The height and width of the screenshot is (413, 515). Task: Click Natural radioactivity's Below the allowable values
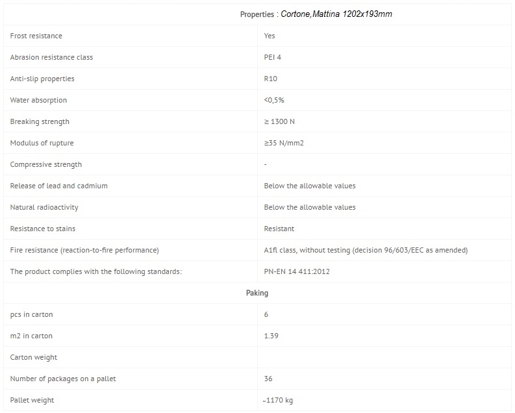pyautogui.click(x=310, y=207)
